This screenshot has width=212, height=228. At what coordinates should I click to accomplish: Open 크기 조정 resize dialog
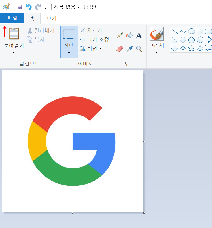click(x=94, y=39)
